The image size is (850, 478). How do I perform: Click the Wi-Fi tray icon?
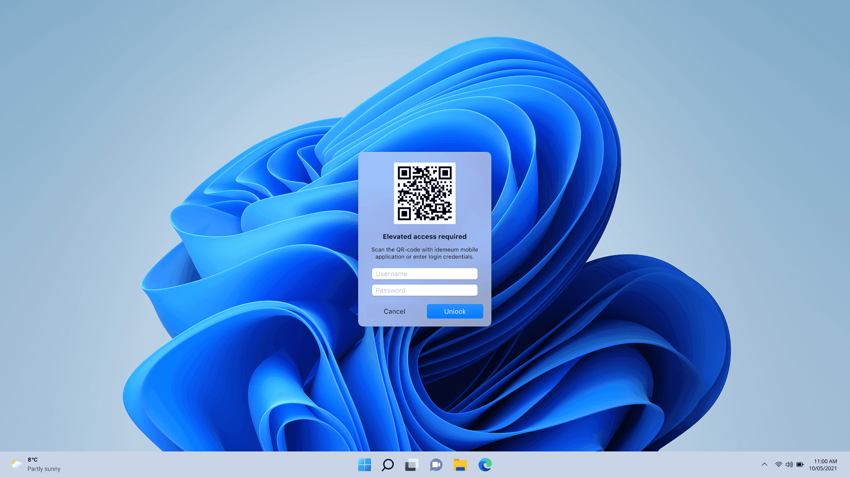(778, 464)
